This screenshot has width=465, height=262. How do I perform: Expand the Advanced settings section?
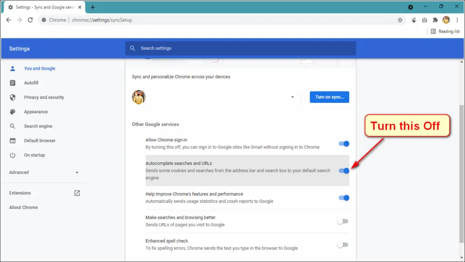pyautogui.click(x=43, y=172)
